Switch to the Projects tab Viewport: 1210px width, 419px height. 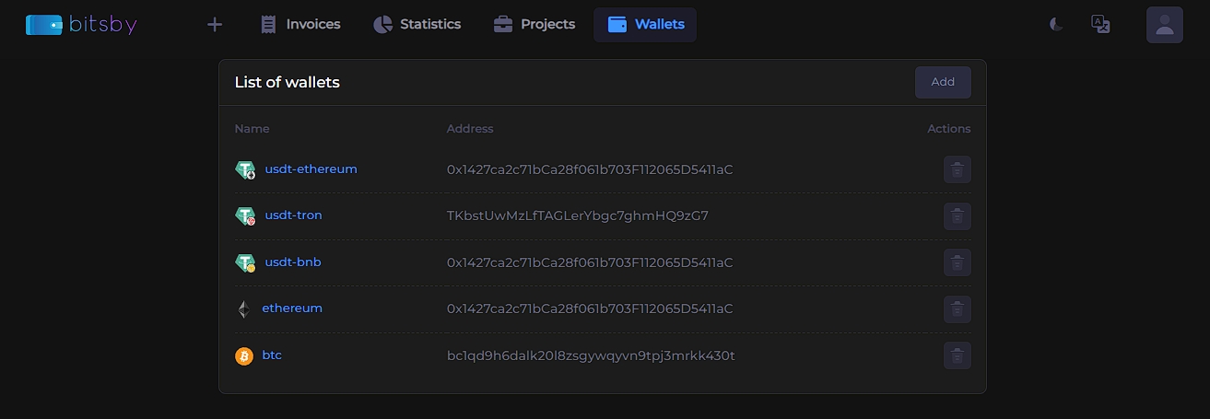pyautogui.click(x=535, y=25)
